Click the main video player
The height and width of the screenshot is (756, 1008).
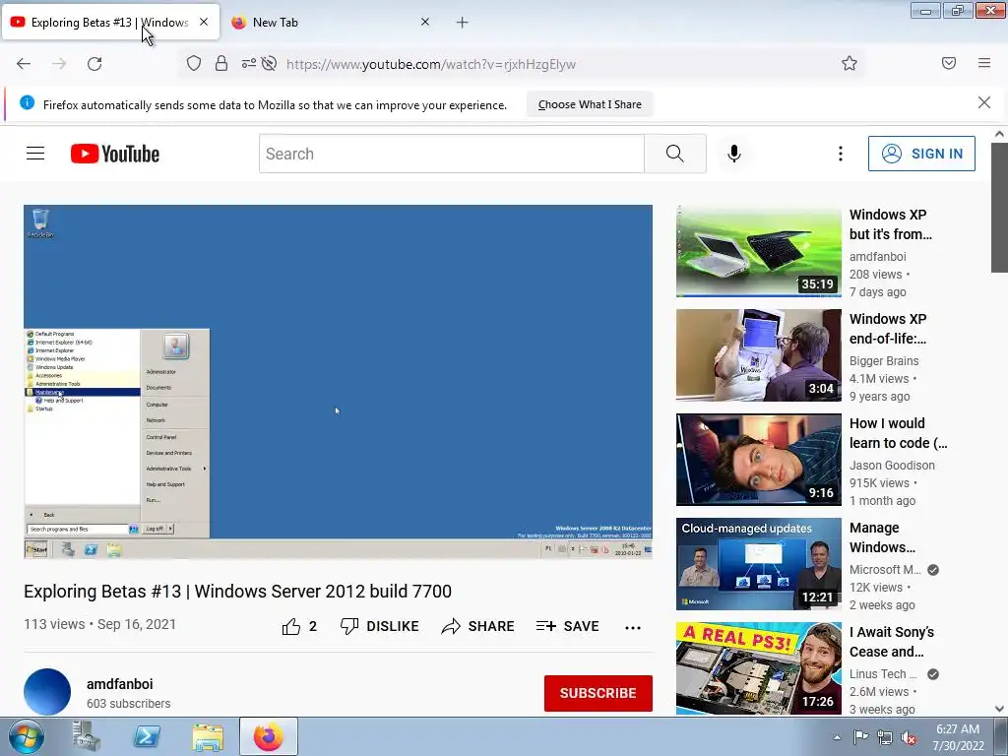tap(339, 382)
